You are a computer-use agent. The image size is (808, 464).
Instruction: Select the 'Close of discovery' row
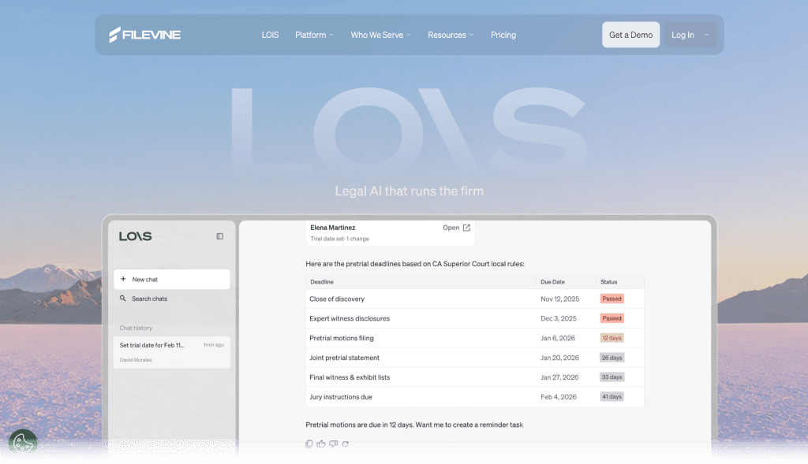click(x=474, y=299)
